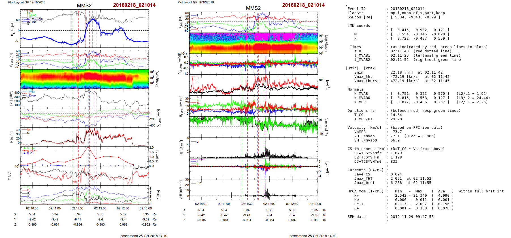511x238 pixels.
Task: Select the left plot's energy spectrogram panel
Action: click(x=84, y=79)
